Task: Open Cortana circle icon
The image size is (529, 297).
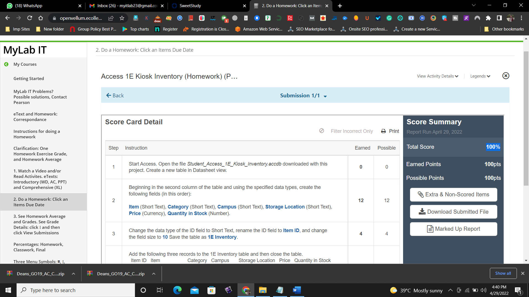Action: click(143, 290)
